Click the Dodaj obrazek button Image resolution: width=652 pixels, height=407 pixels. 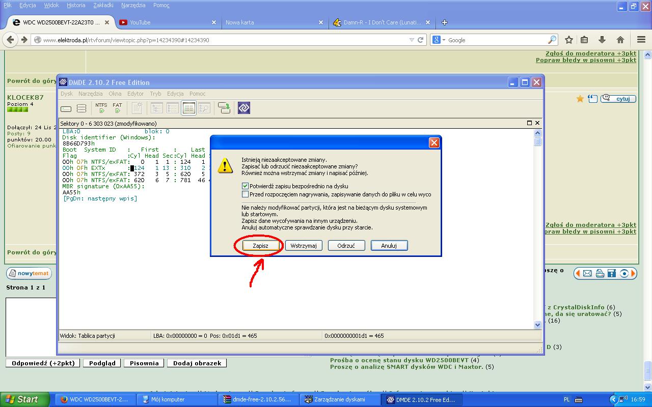(197, 363)
